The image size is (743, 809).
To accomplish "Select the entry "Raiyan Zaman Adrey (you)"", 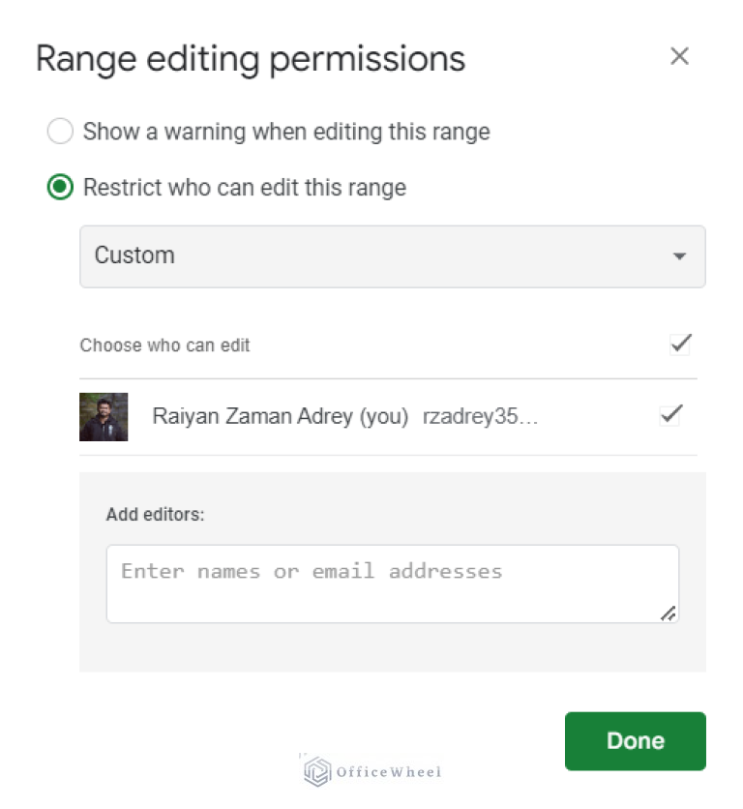I will [x=281, y=416].
